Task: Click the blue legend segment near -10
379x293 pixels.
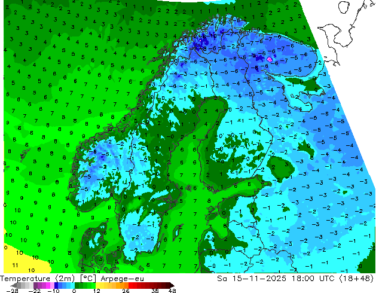Action: (58, 285)
